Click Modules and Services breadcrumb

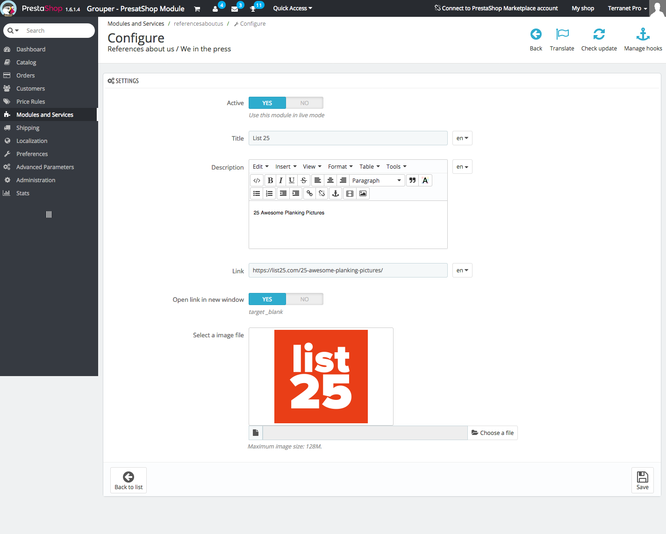pos(136,24)
